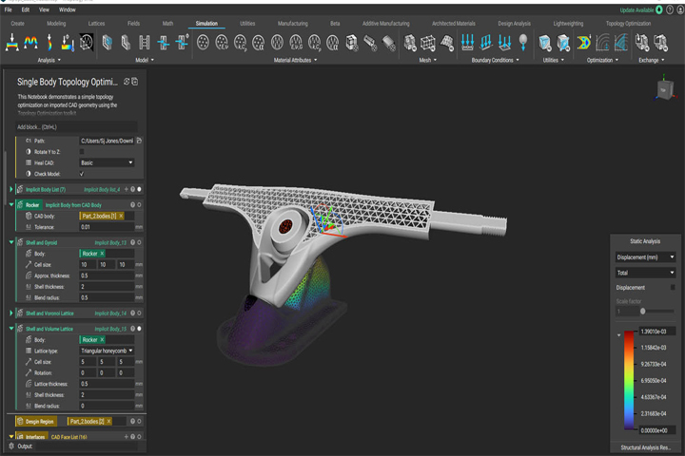The width and height of the screenshot is (685, 456).
Task: Click the Static Analysis icon in Analysis group
Action: point(12,43)
